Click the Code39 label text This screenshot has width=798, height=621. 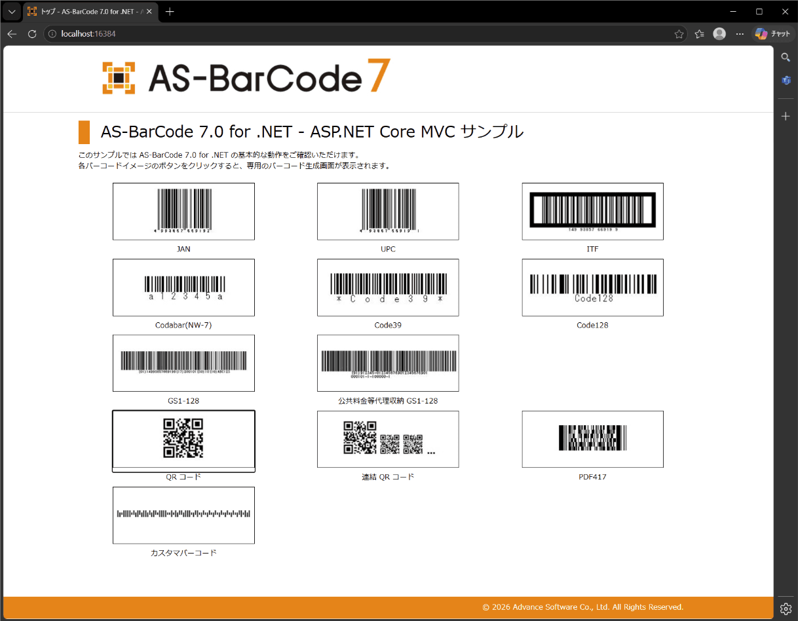388,326
